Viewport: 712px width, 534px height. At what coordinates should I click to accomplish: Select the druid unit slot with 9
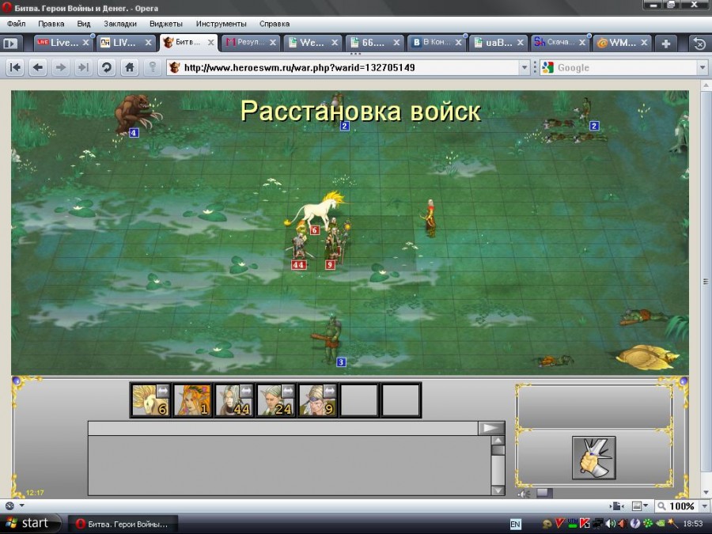(317, 400)
